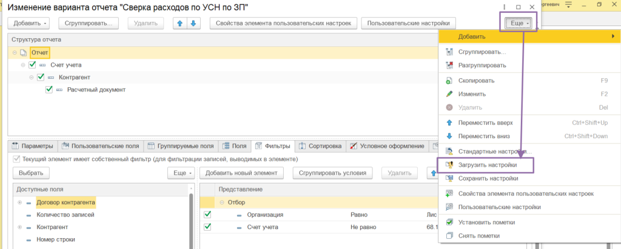Collapse the Контрагент structure node

[x=32, y=77]
